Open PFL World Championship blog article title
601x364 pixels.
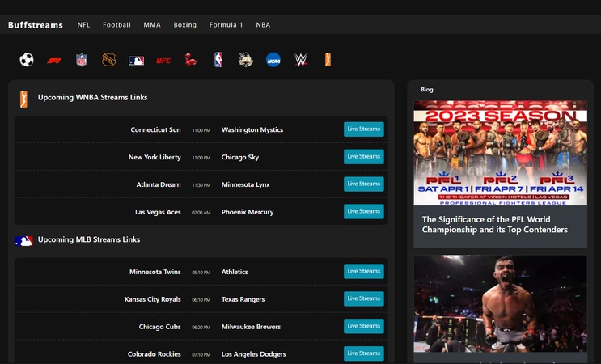click(495, 224)
